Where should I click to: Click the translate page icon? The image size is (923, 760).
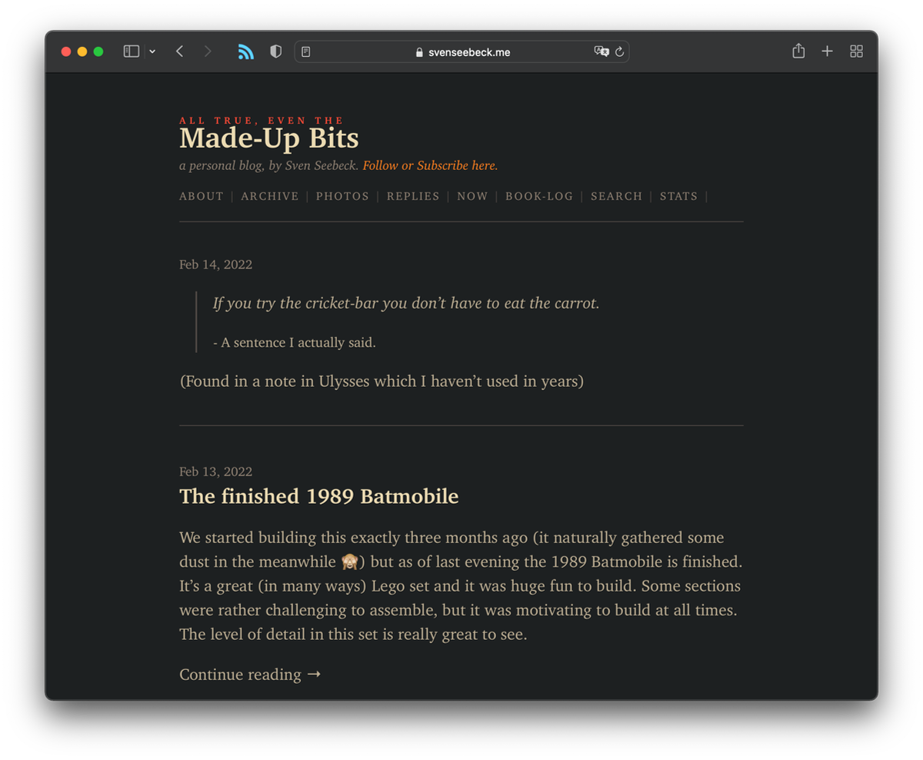[601, 52]
